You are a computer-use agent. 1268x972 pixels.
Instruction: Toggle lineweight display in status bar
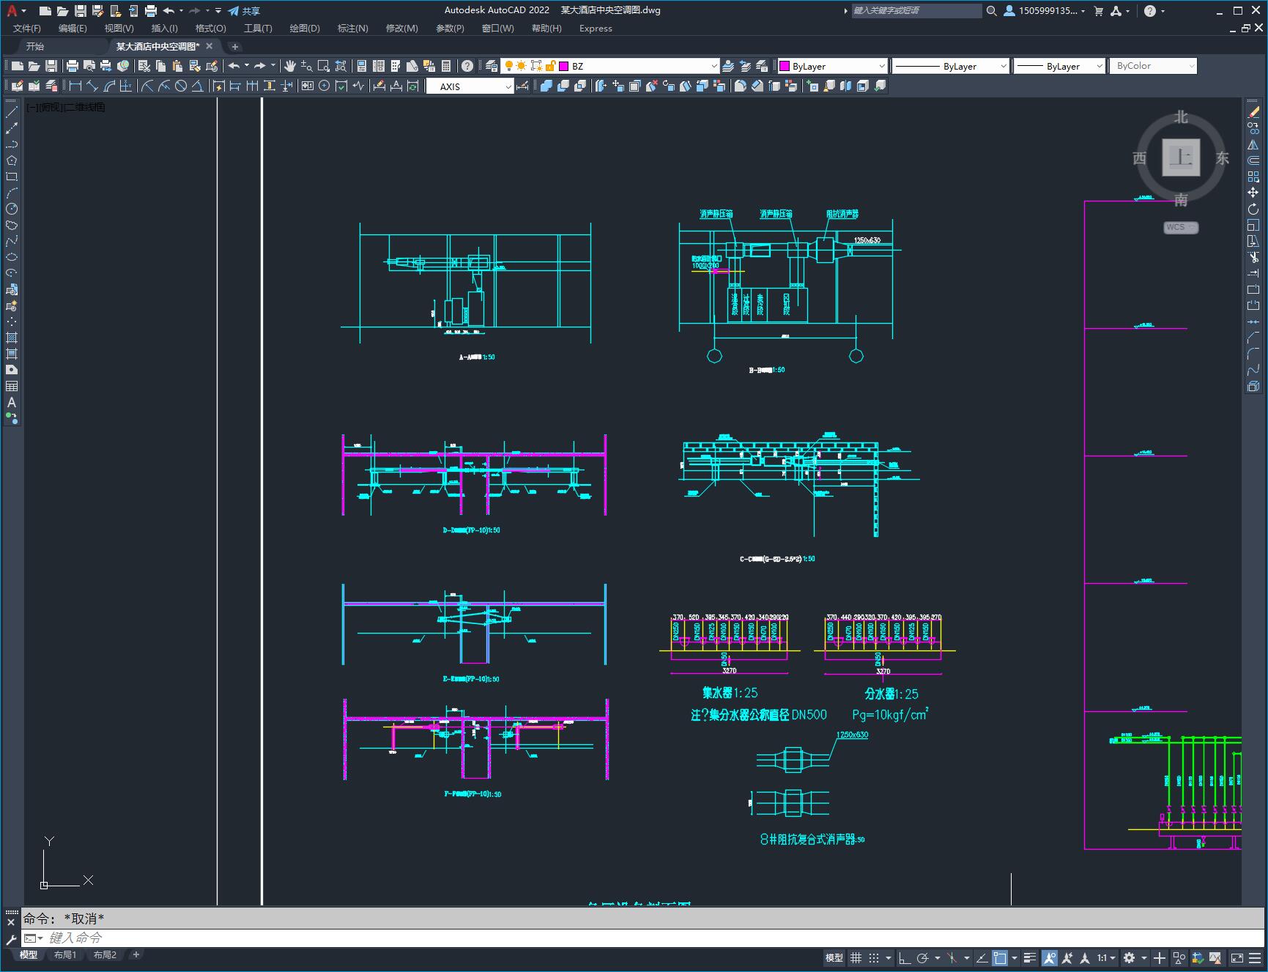tap(1030, 957)
